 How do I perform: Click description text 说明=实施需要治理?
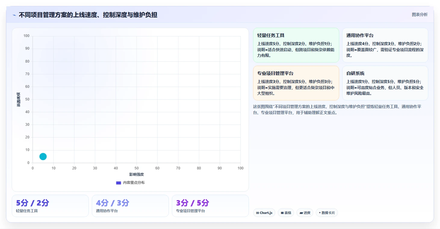coord(296,91)
